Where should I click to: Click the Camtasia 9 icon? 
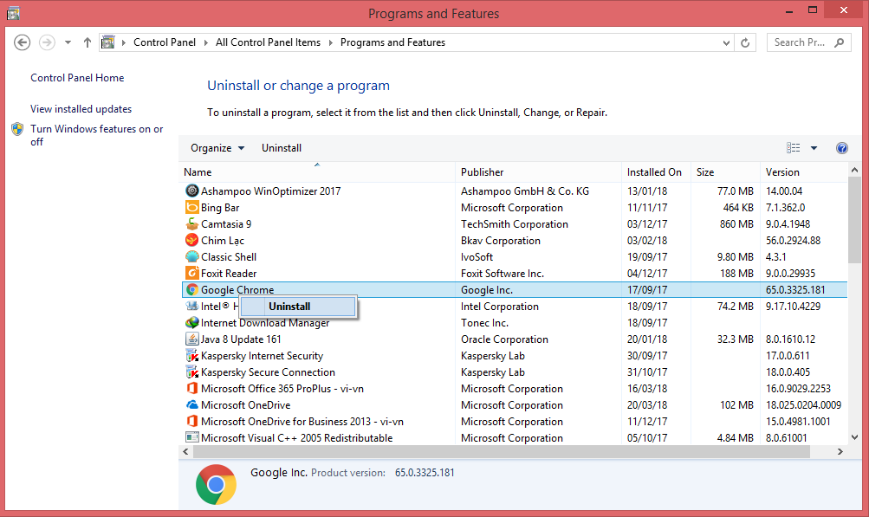coord(192,224)
